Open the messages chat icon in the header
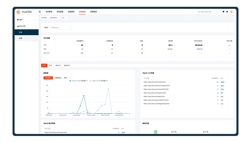 pos(223,12)
